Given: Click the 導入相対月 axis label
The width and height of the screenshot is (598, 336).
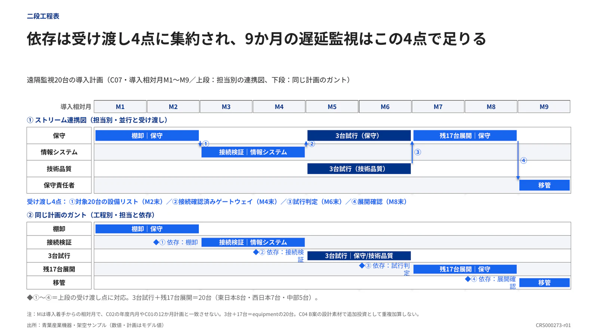Looking at the screenshot, I should point(76,107).
